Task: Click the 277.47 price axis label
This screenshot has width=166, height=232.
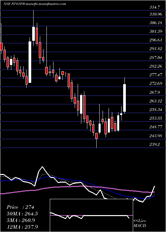Action: (x=156, y=75)
